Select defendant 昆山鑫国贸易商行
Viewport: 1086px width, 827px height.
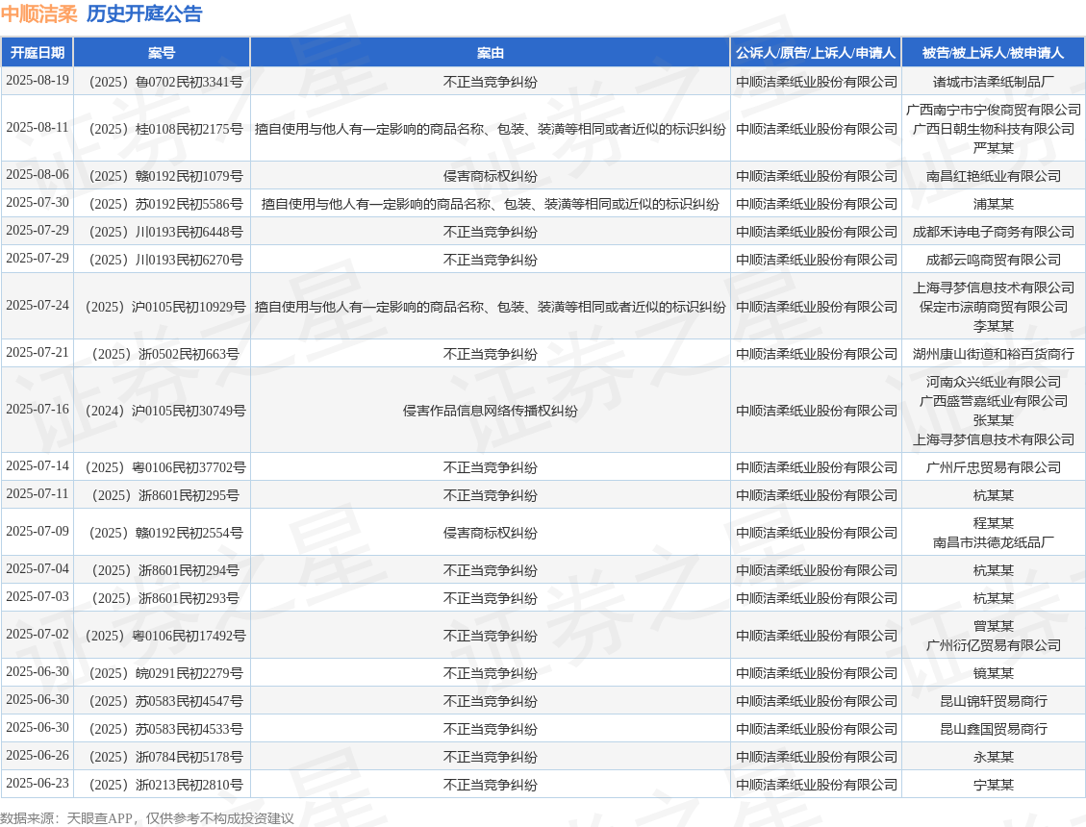pyautogui.click(x=994, y=729)
